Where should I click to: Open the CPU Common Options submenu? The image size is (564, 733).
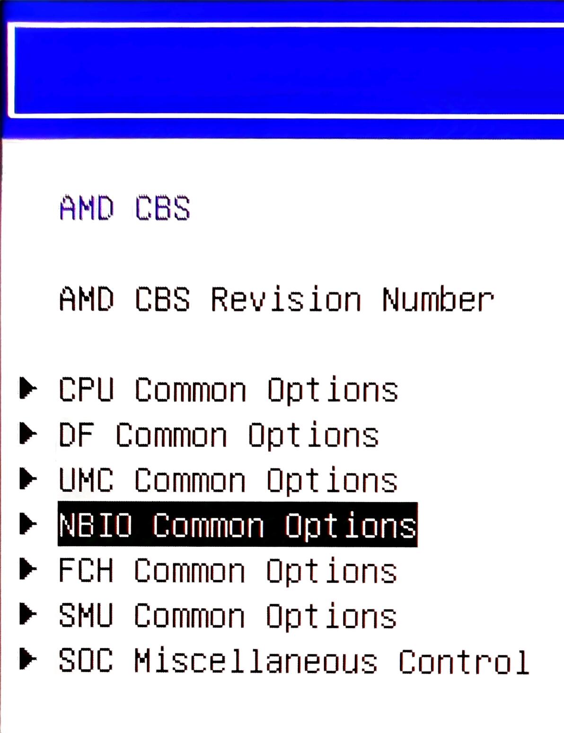pyautogui.click(x=228, y=390)
